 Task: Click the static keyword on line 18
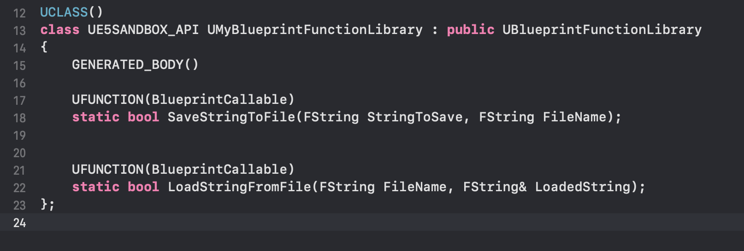point(95,117)
